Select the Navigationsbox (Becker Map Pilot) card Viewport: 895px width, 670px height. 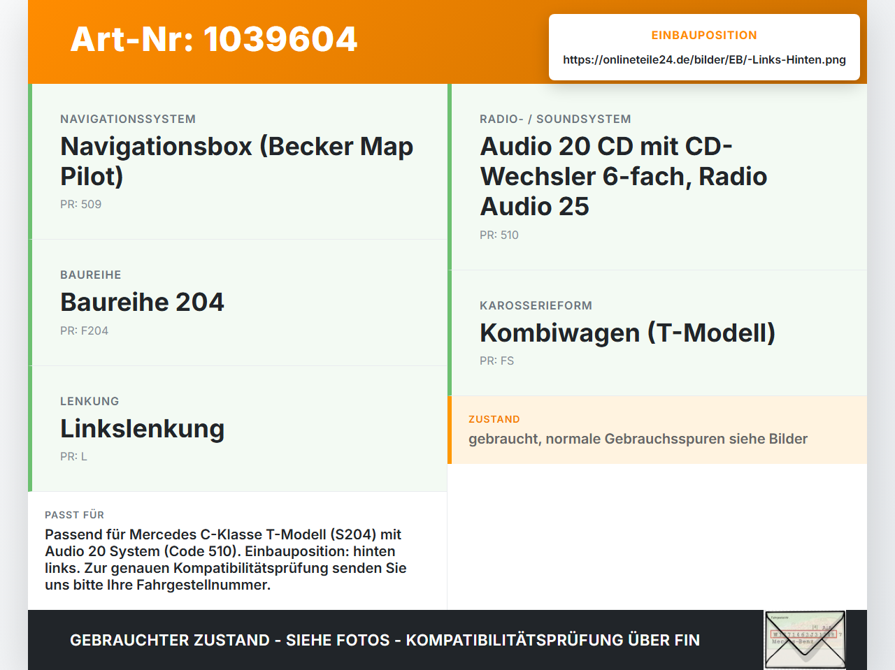click(x=238, y=161)
